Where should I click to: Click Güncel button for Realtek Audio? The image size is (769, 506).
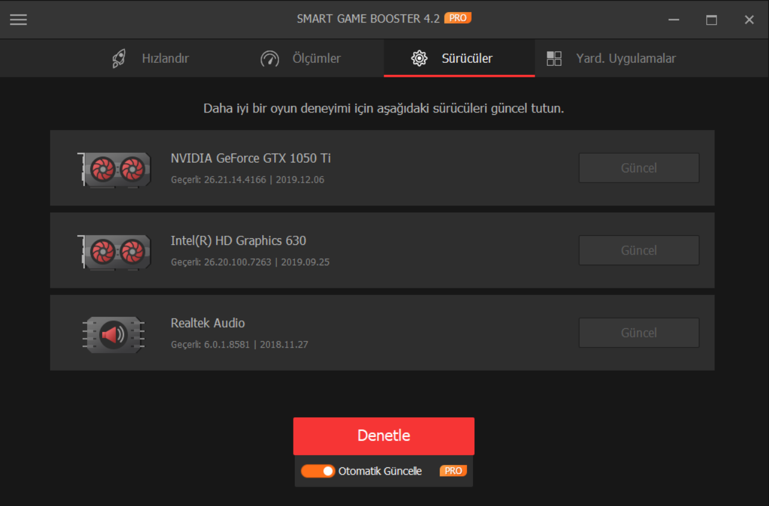tap(639, 332)
